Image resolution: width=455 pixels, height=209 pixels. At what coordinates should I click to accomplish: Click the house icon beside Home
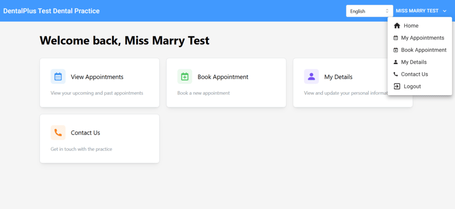coord(397,26)
